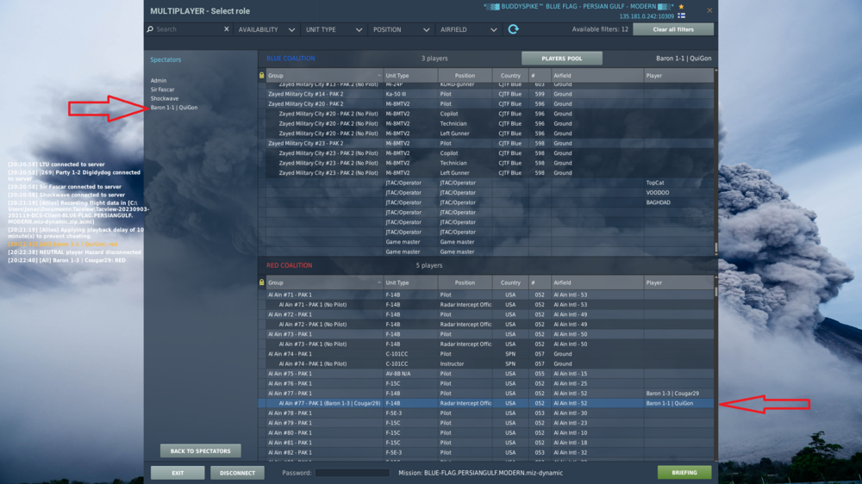This screenshot has height=484, width=862.
Task: Select Al Ain #72 Radar Intercept Officer slot
Action: [x=486, y=325]
